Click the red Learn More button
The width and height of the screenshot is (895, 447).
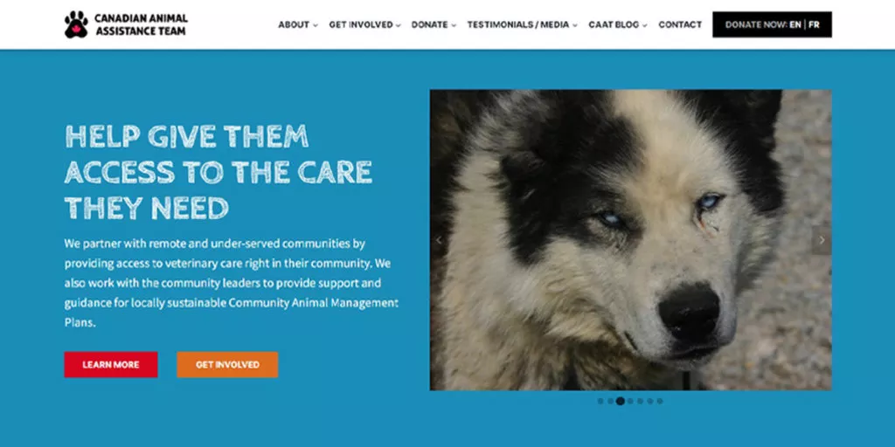(x=111, y=364)
